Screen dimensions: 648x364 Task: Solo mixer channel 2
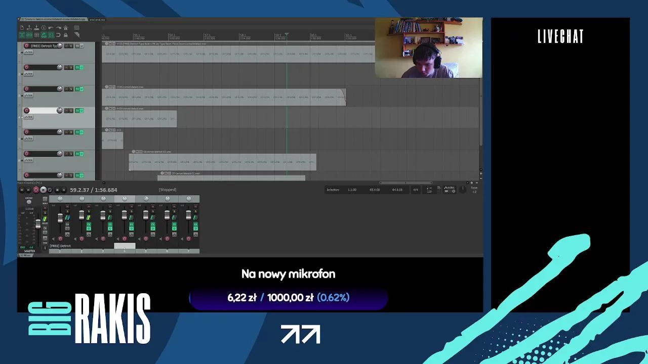pyautogui.click(x=89, y=211)
